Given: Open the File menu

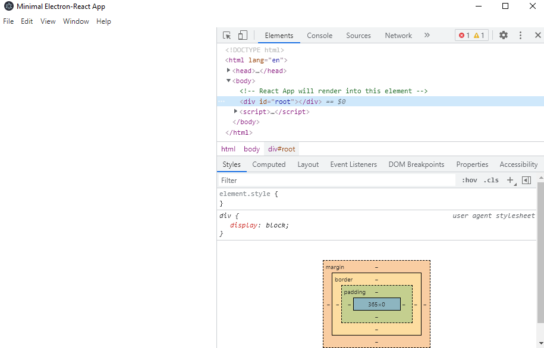Looking at the screenshot, I should click(8, 21).
